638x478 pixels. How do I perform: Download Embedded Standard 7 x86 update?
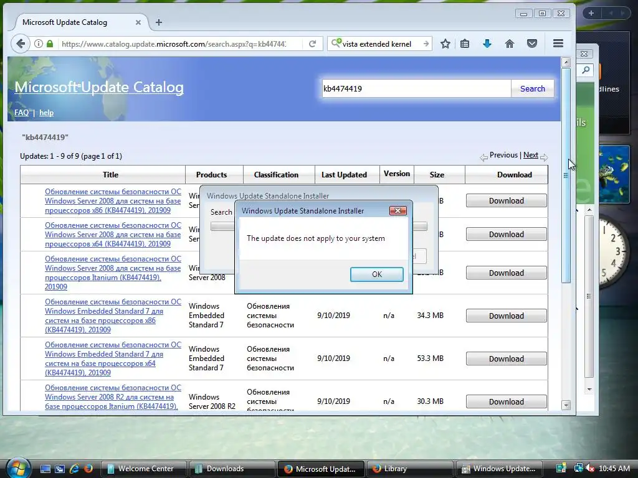tap(506, 316)
